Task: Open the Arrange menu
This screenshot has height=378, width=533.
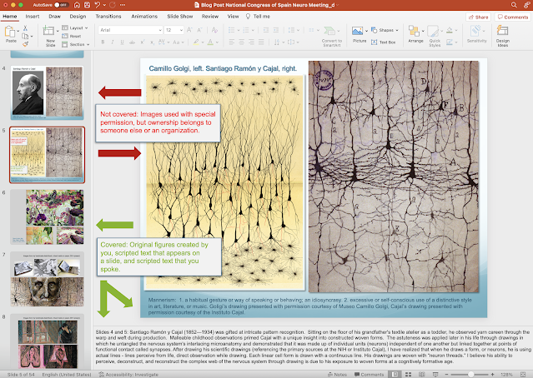Action: point(415,35)
